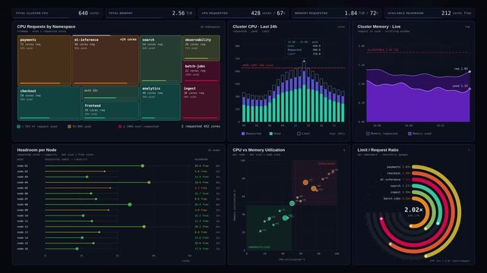Click the red over-requested legend swatch
The width and height of the screenshot is (487, 273).
coord(120,127)
